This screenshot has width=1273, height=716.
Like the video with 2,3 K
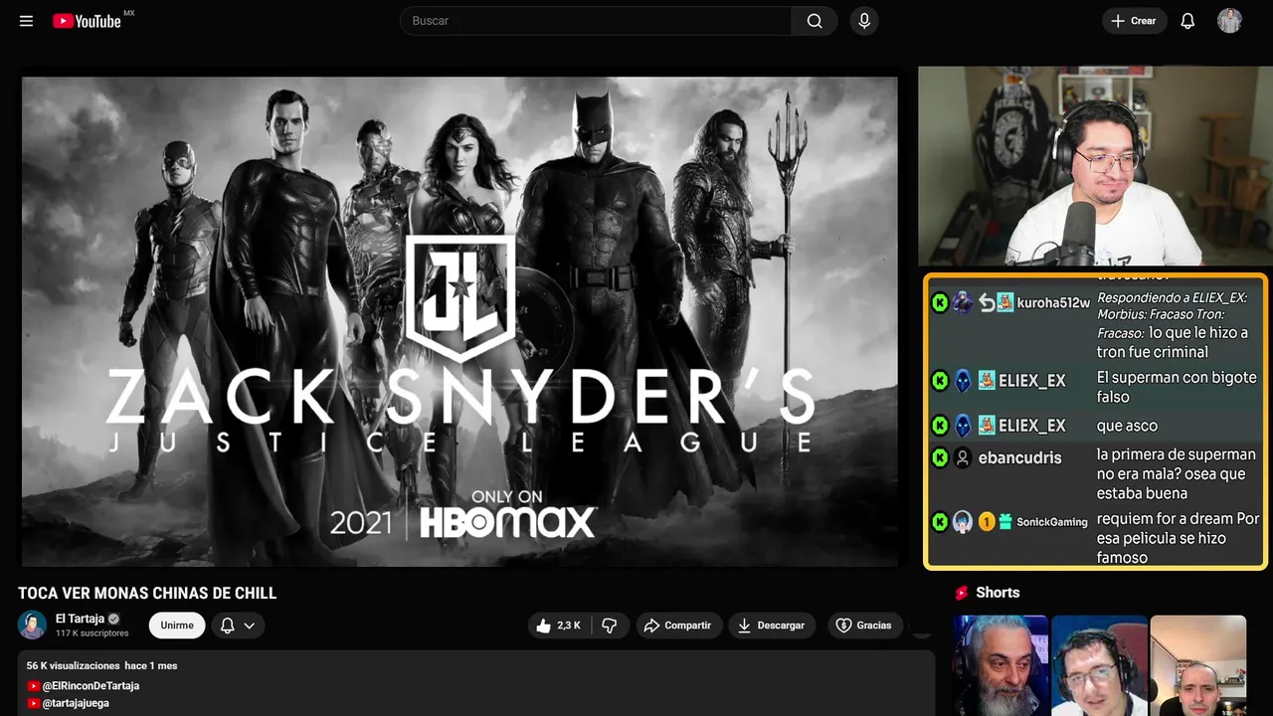click(x=559, y=626)
